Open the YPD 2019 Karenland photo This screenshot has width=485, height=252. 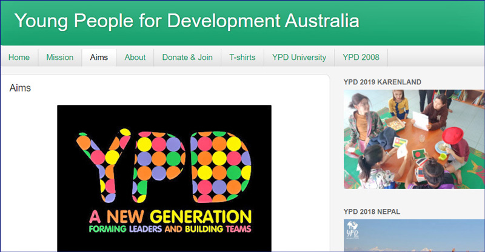(414, 139)
